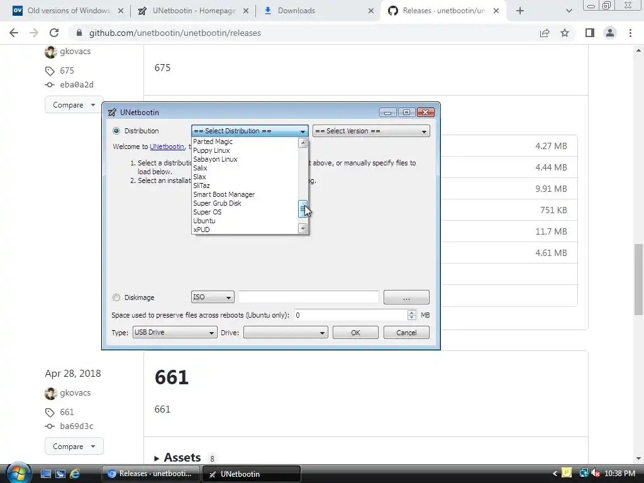Click the yellow P tray icon
Screen dimensions: 644x483
tap(567, 473)
